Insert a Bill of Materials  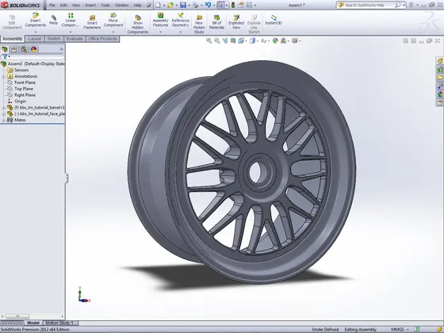pyautogui.click(x=216, y=22)
